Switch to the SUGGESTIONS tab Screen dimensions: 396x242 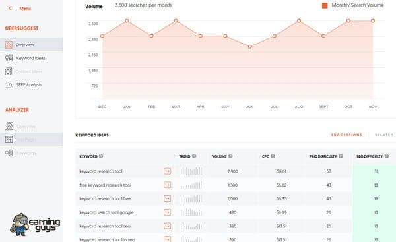click(x=346, y=135)
